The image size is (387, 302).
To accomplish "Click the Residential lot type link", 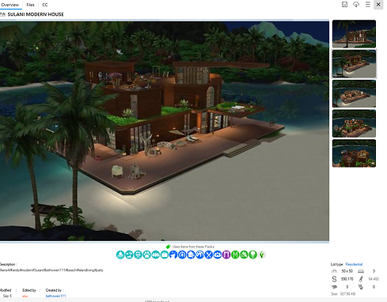I will pyautogui.click(x=354, y=264).
